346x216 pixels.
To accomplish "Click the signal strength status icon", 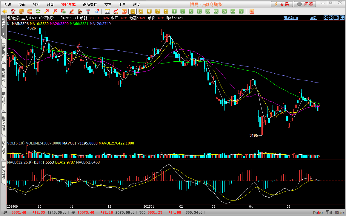I will pyautogui.click(x=329, y=212).
